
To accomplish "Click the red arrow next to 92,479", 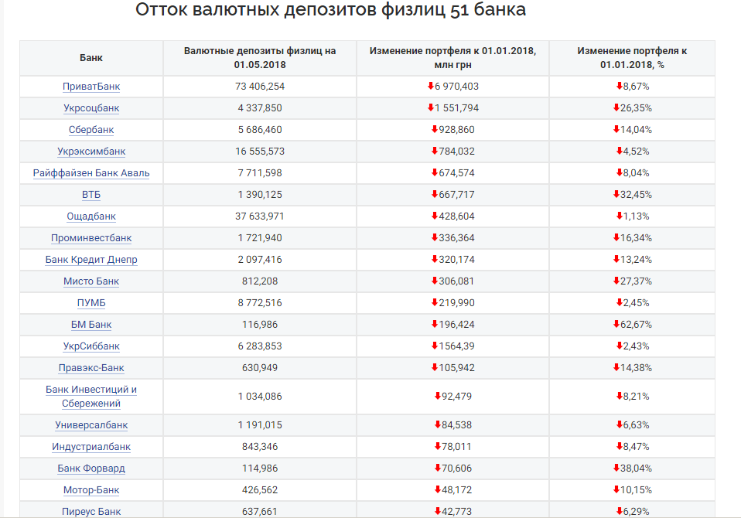I will 438,396.
